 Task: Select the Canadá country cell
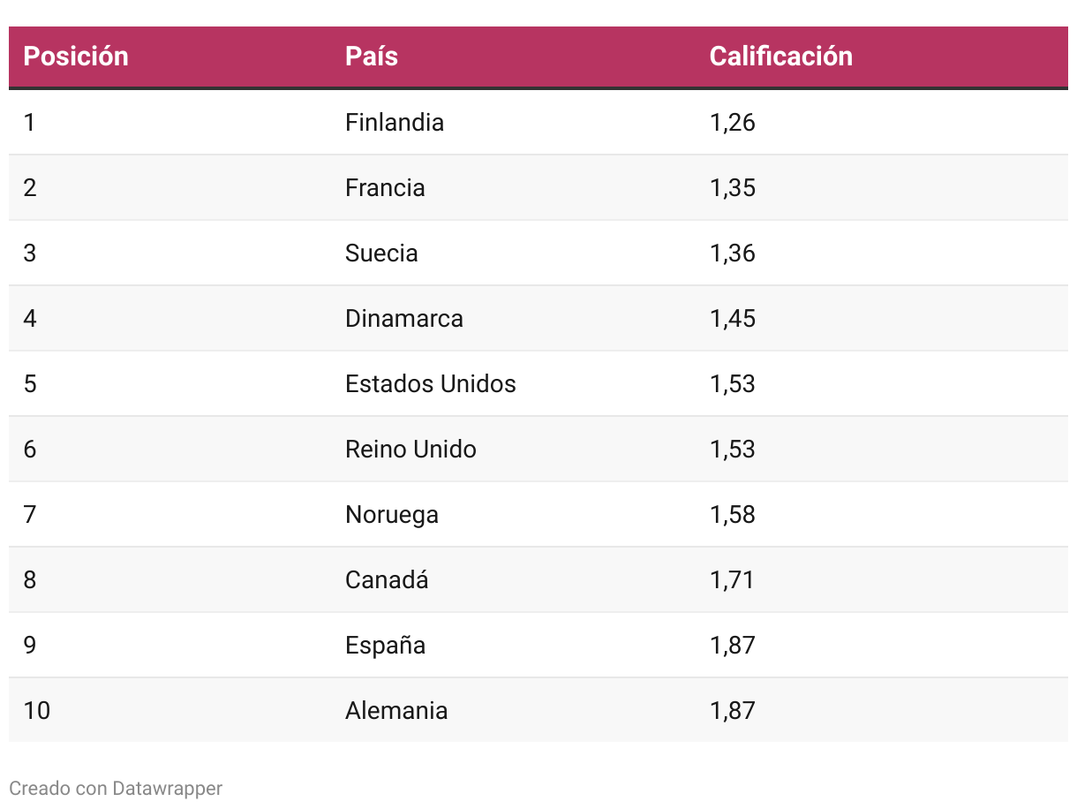[387, 579]
